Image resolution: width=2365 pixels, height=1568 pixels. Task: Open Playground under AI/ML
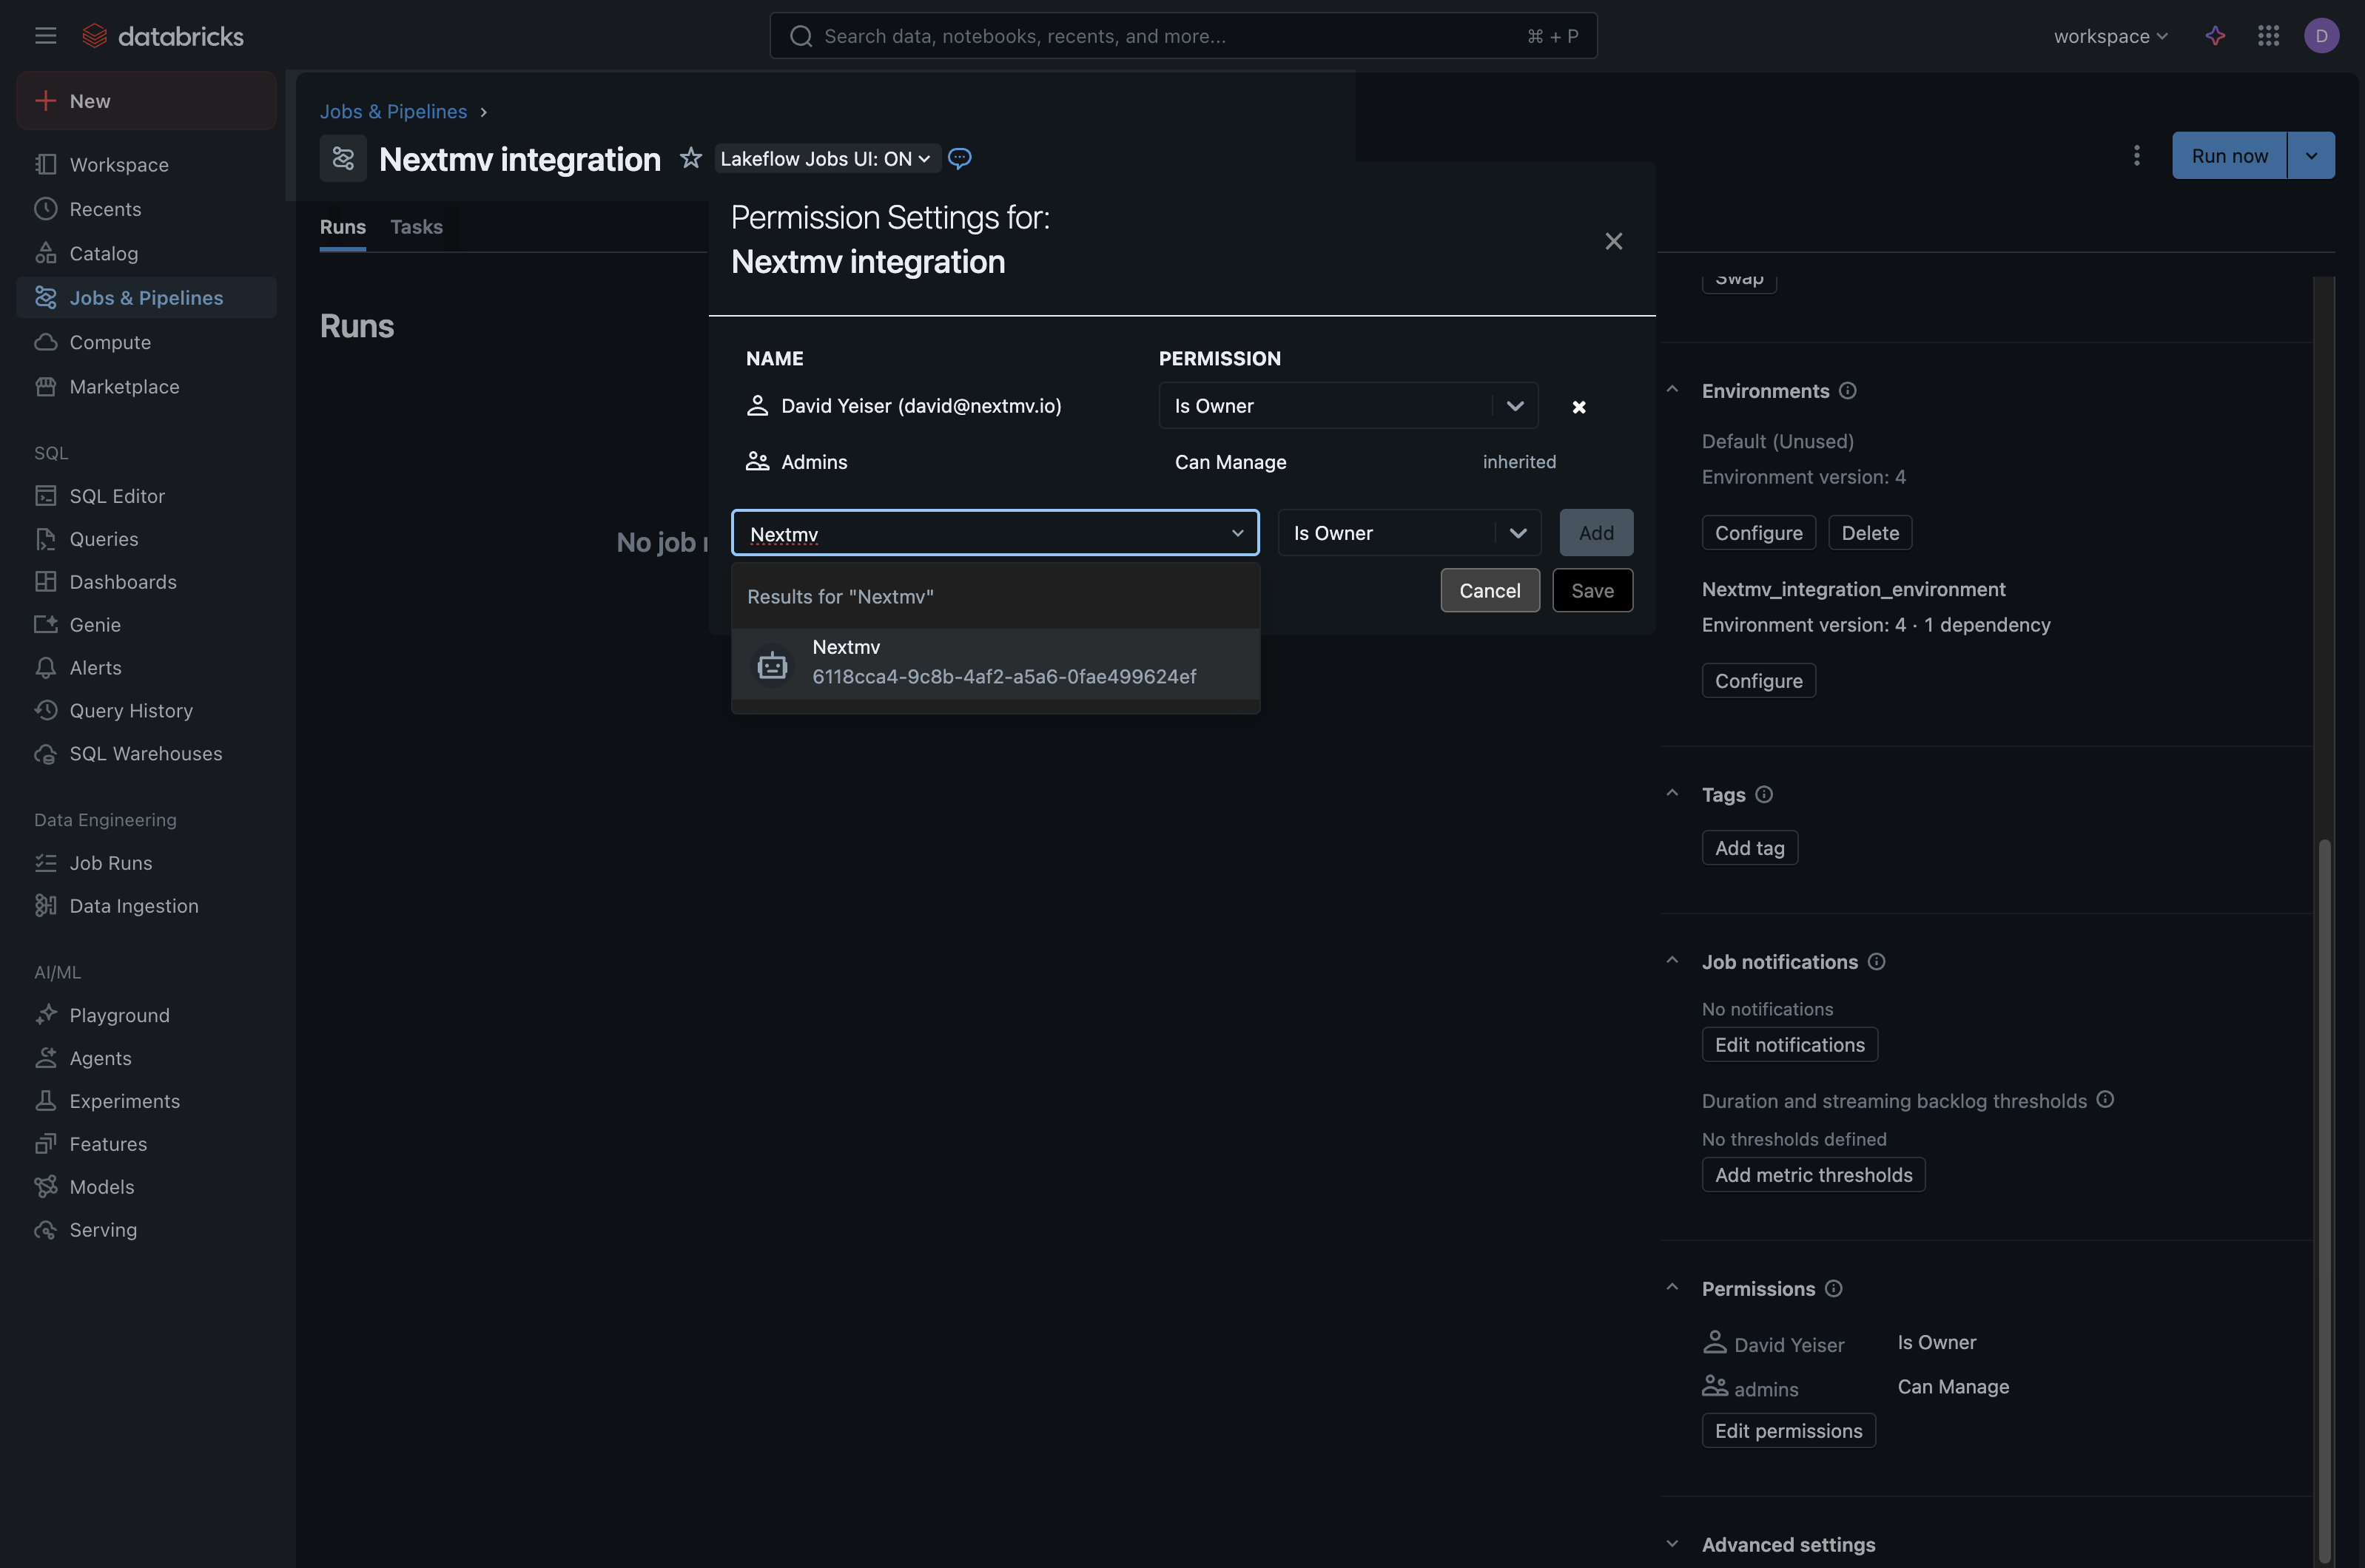click(119, 1014)
